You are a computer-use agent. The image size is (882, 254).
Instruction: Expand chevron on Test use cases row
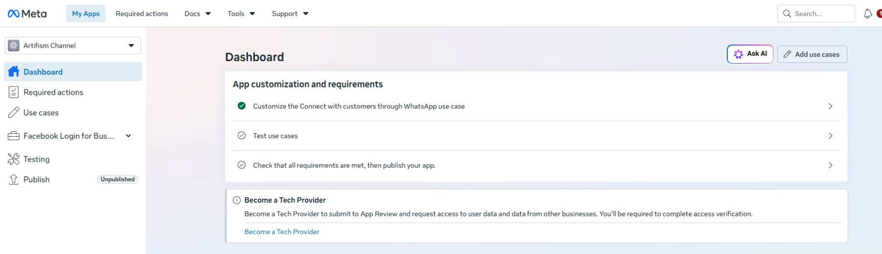[x=831, y=136]
